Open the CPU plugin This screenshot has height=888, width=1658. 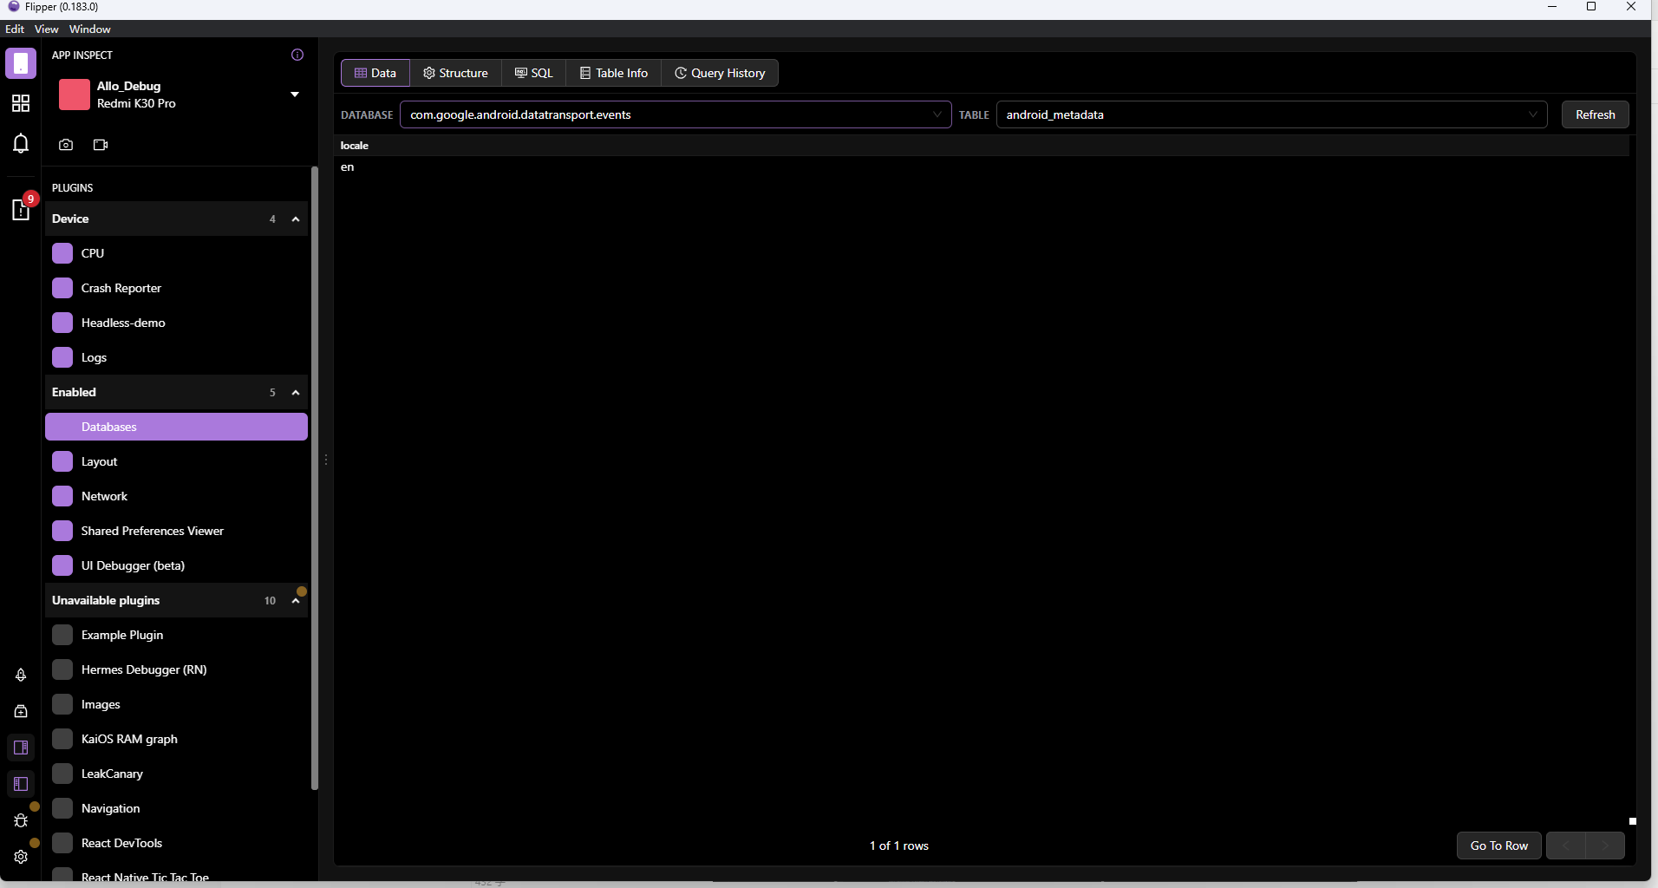177,253
